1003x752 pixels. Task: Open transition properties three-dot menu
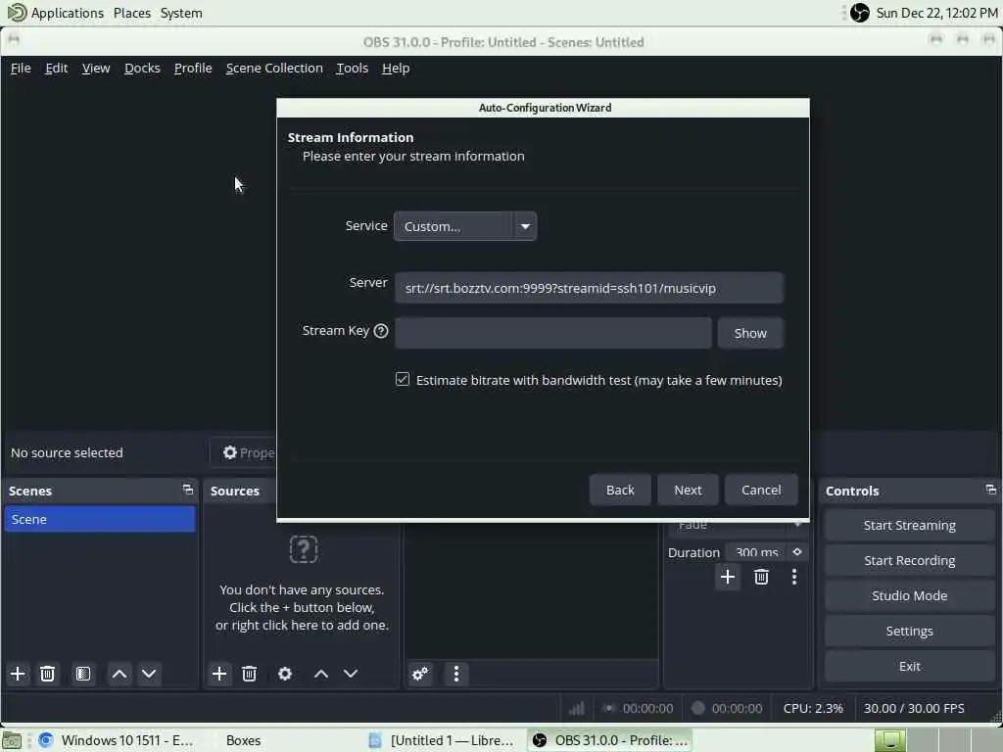[793, 577]
